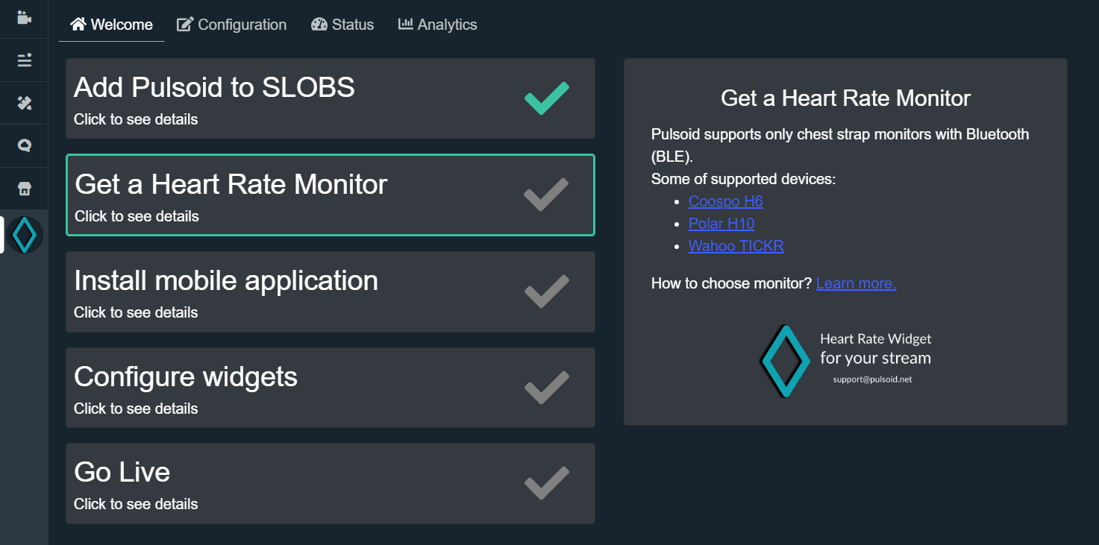Click the support@pulsoid.net text

(872, 379)
